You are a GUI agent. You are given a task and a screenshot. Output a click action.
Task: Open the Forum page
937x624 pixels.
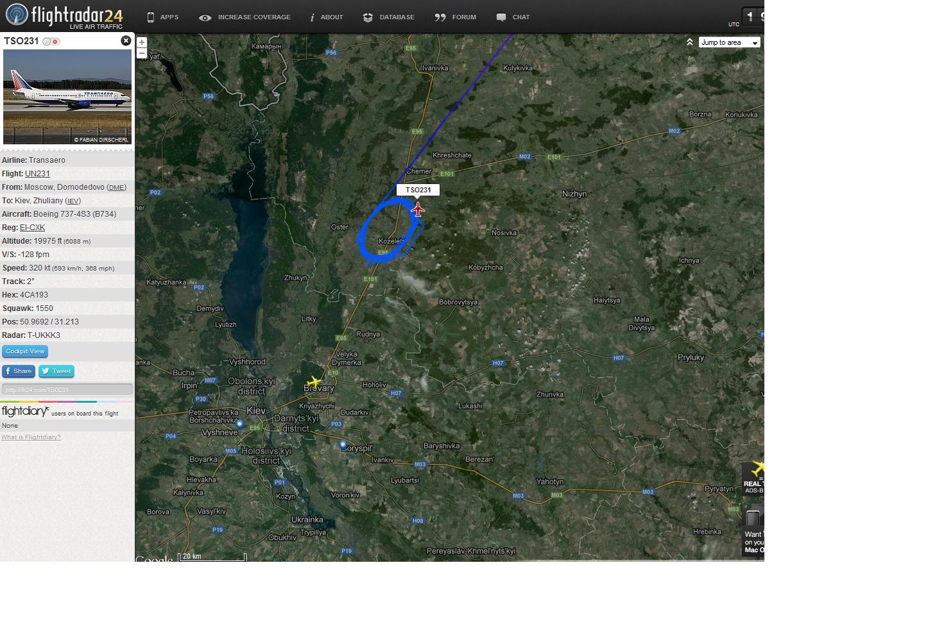pos(455,17)
